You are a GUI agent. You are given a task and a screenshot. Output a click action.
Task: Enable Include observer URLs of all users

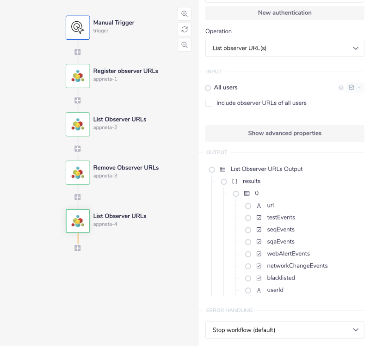(x=209, y=103)
